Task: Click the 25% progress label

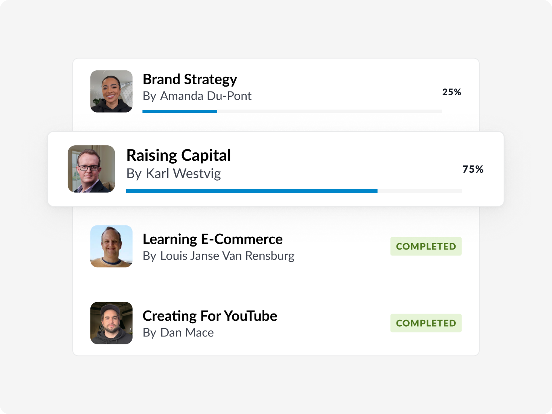Action: tap(451, 92)
